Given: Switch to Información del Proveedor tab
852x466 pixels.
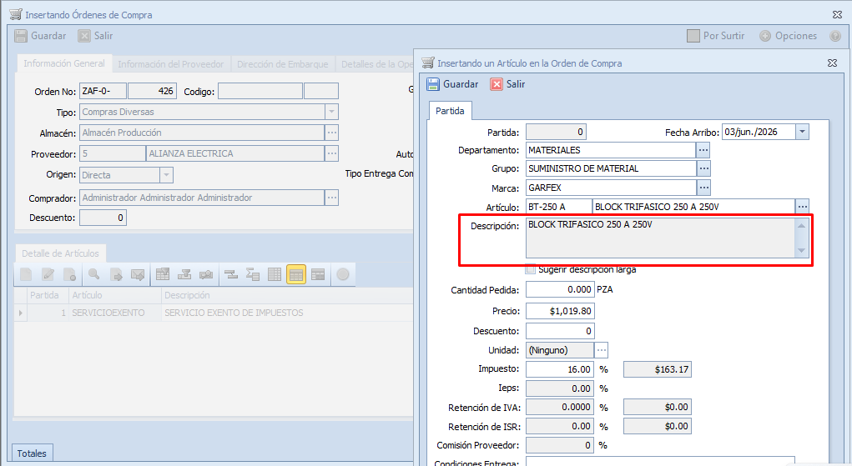Looking at the screenshot, I should click(x=170, y=64).
